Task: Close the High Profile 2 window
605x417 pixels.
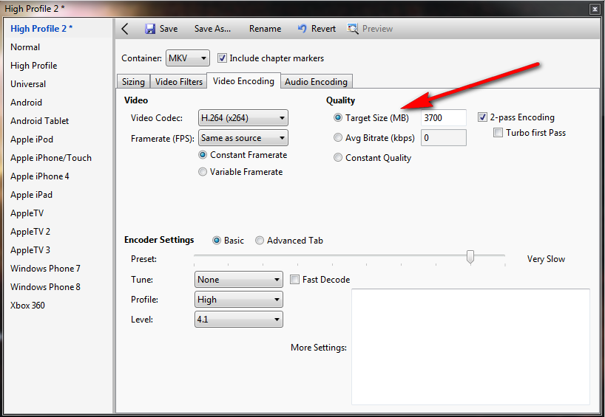Action: tap(595, 10)
